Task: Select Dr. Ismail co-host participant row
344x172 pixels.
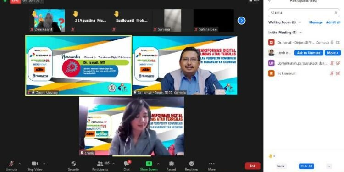Action: click(304, 43)
